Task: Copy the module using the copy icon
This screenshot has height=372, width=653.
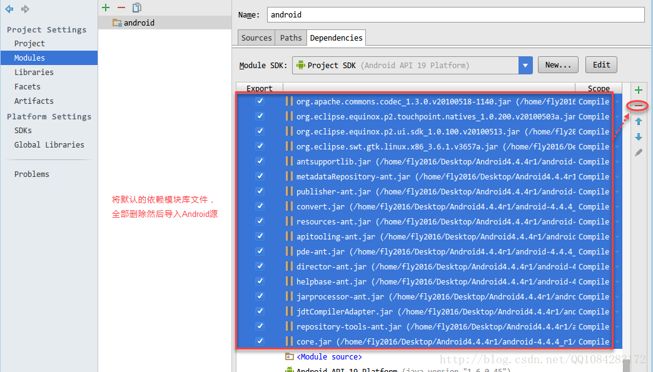Action: 136,8
